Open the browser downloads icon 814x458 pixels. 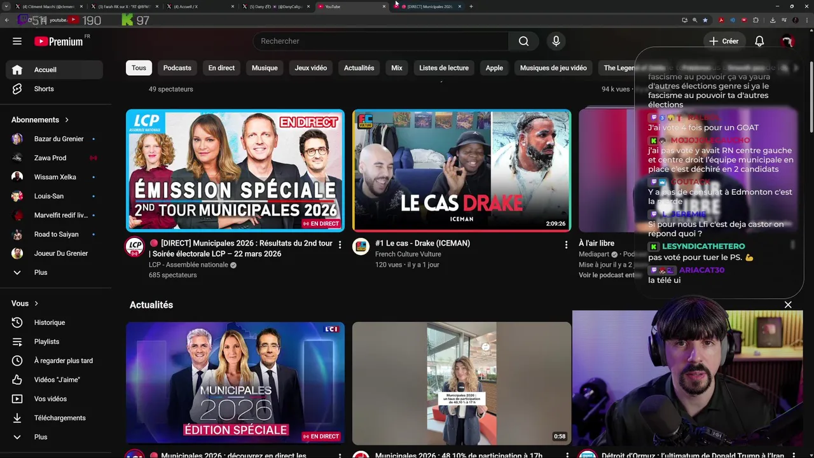point(773,20)
